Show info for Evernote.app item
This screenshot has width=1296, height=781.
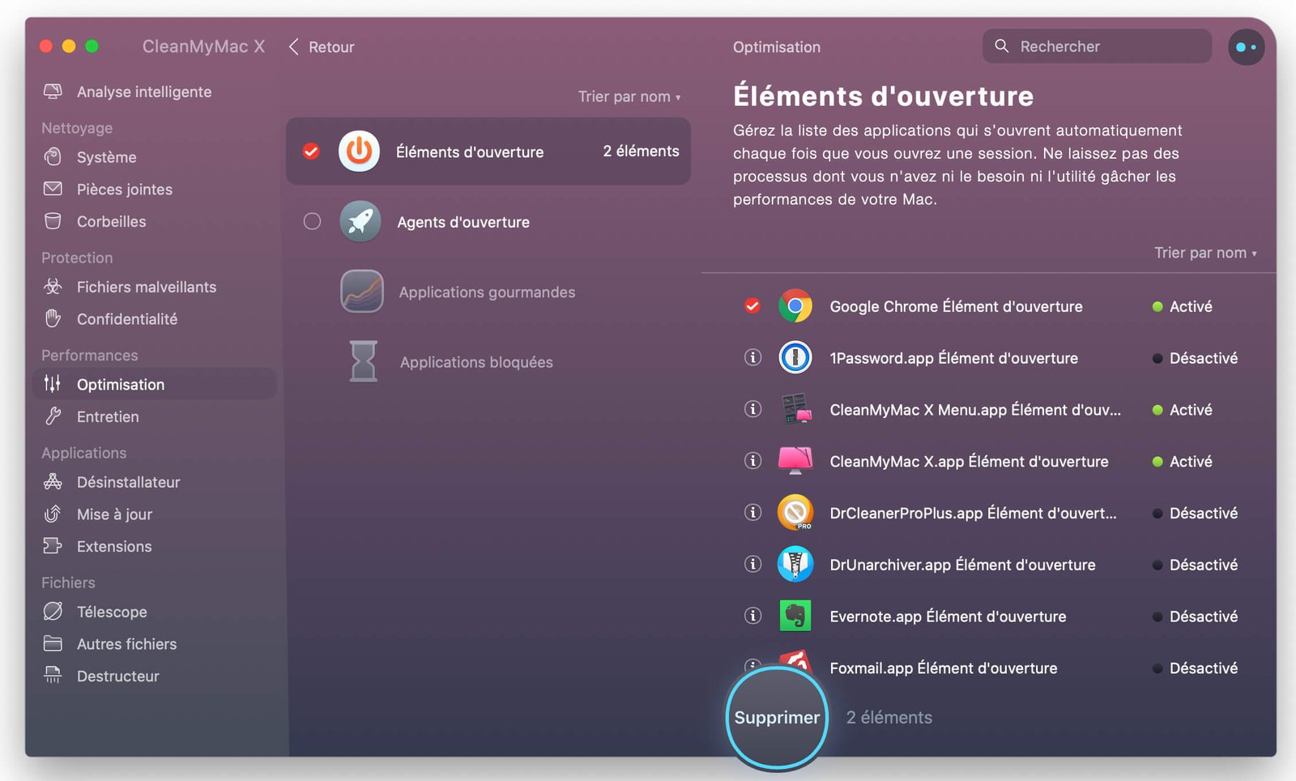click(752, 616)
